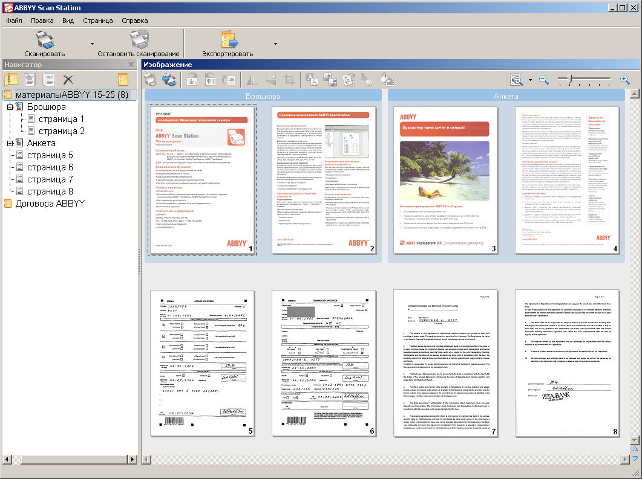Click the Брошюра group header
The image size is (642, 479).
(x=263, y=96)
